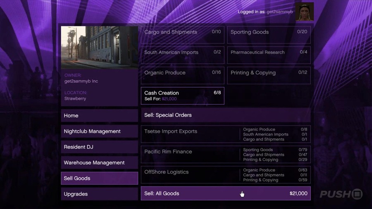Pick the Printing & Copying tile
Screen dimensions: 372x209
coord(269,75)
